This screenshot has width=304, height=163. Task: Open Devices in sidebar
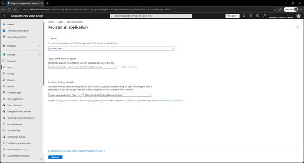(11, 80)
